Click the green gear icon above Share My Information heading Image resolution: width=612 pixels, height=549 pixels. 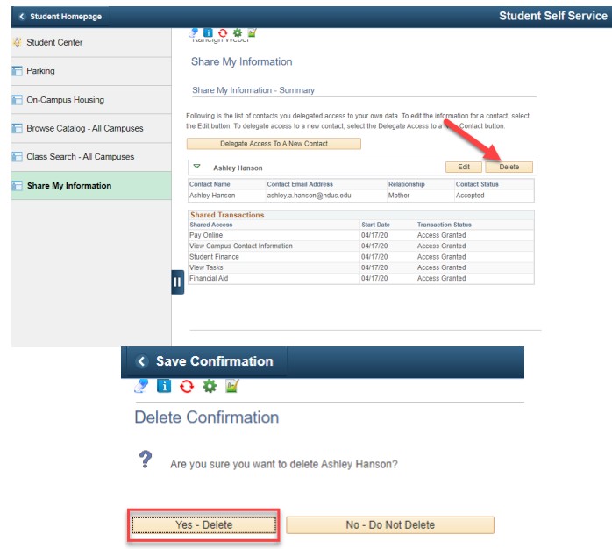click(x=238, y=32)
